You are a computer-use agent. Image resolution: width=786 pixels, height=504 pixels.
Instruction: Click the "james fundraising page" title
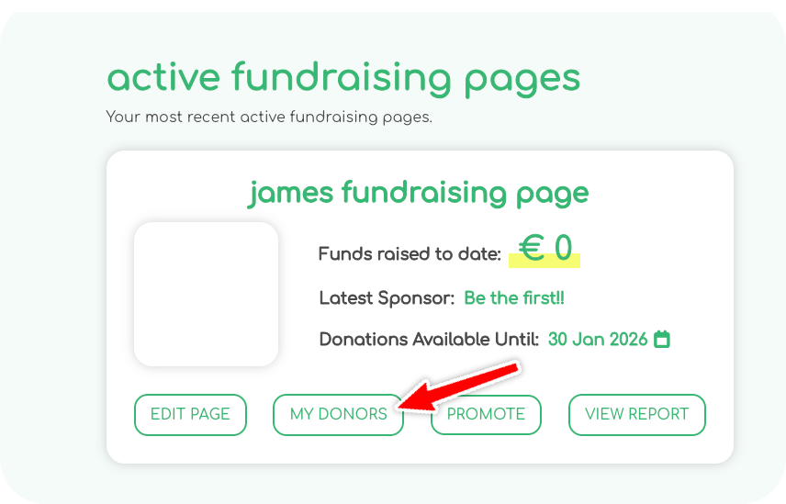click(419, 194)
